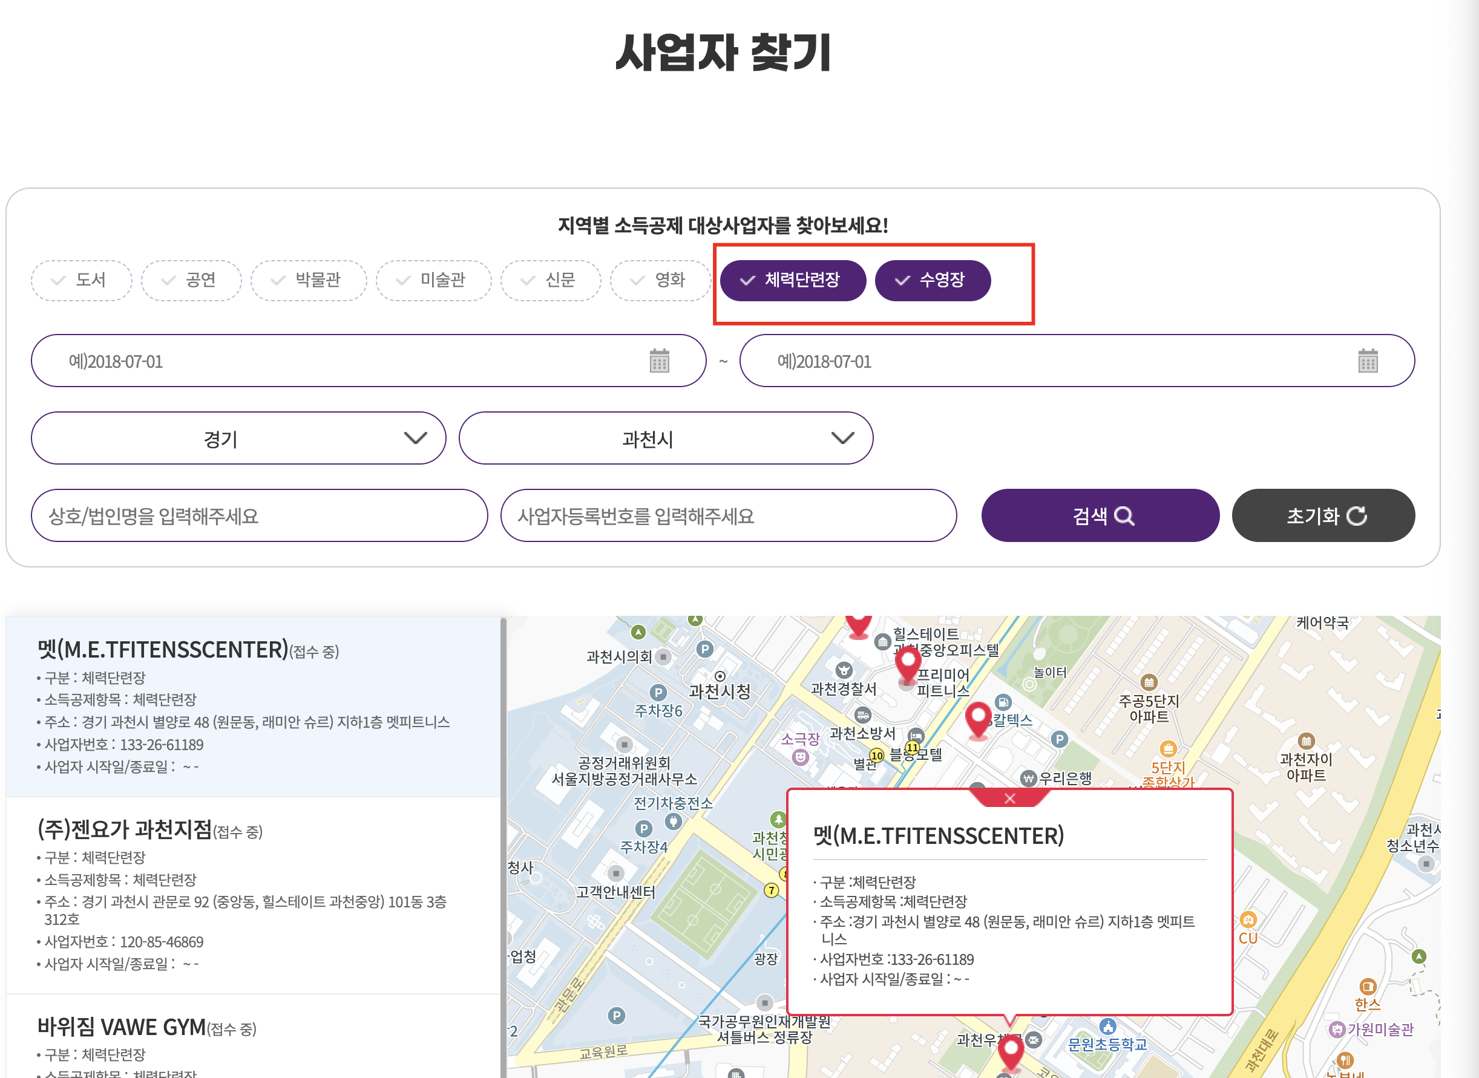Expand the 경기 province dropdown
1479x1078 pixels.
tap(238, 439)
